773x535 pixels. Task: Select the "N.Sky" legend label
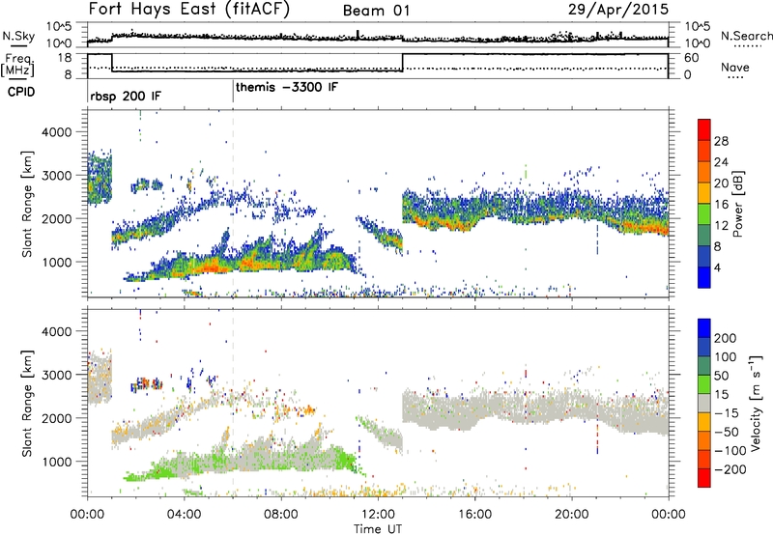[18, 37]
